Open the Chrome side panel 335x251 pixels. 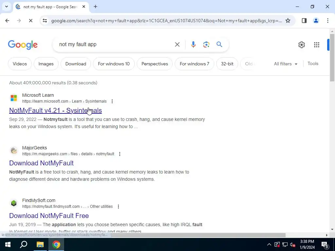(304, 21)
